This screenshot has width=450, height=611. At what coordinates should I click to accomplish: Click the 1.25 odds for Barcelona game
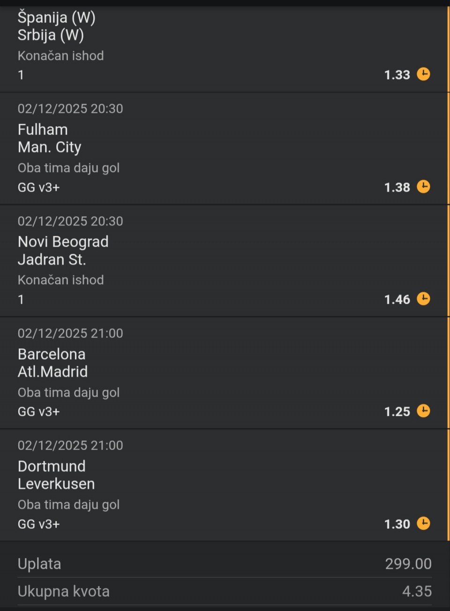tap(397, 412)
